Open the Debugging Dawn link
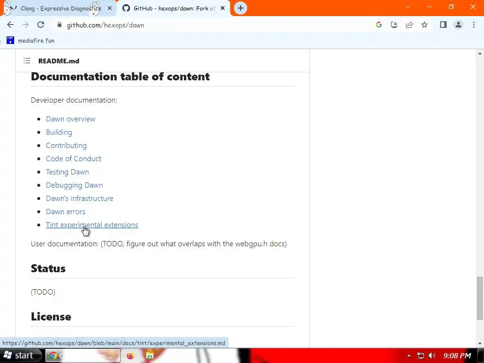 [74, 185]
